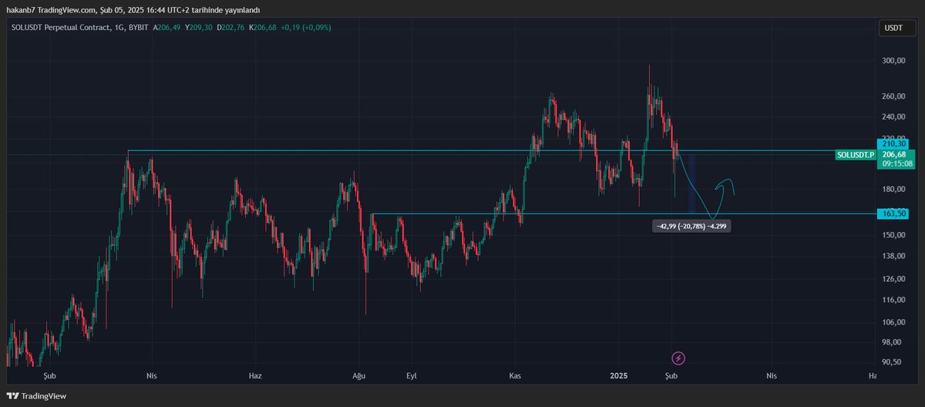
Task: Click the high value Y209,30
Action: pyautogui.click(x=198, y=29)
